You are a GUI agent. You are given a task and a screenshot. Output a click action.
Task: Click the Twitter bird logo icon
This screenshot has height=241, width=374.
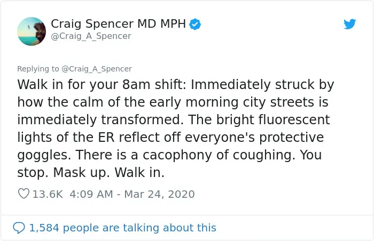349,24
